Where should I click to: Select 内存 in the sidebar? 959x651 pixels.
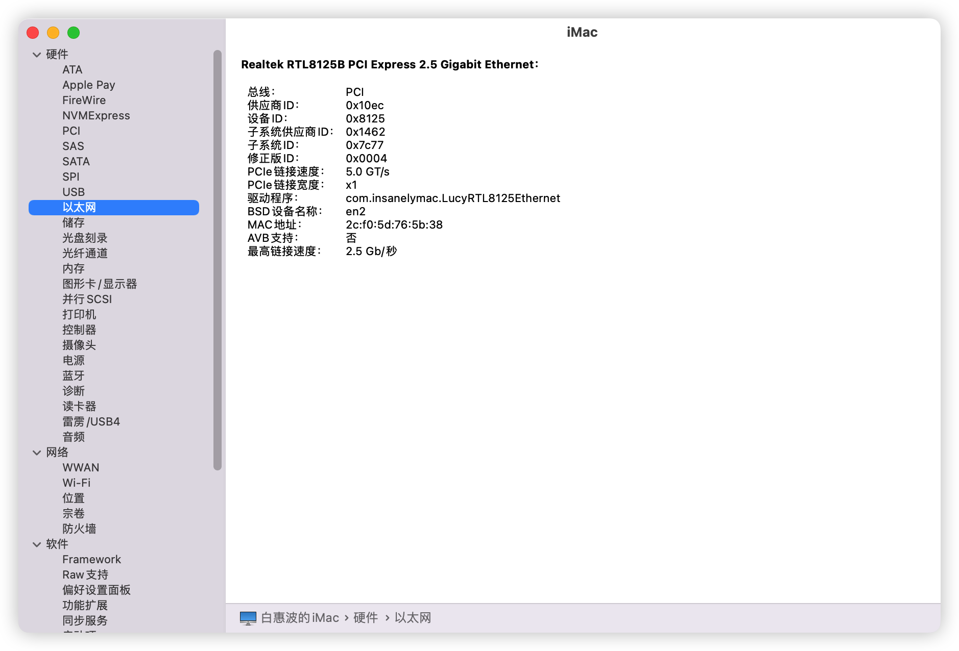pos(74,269)
